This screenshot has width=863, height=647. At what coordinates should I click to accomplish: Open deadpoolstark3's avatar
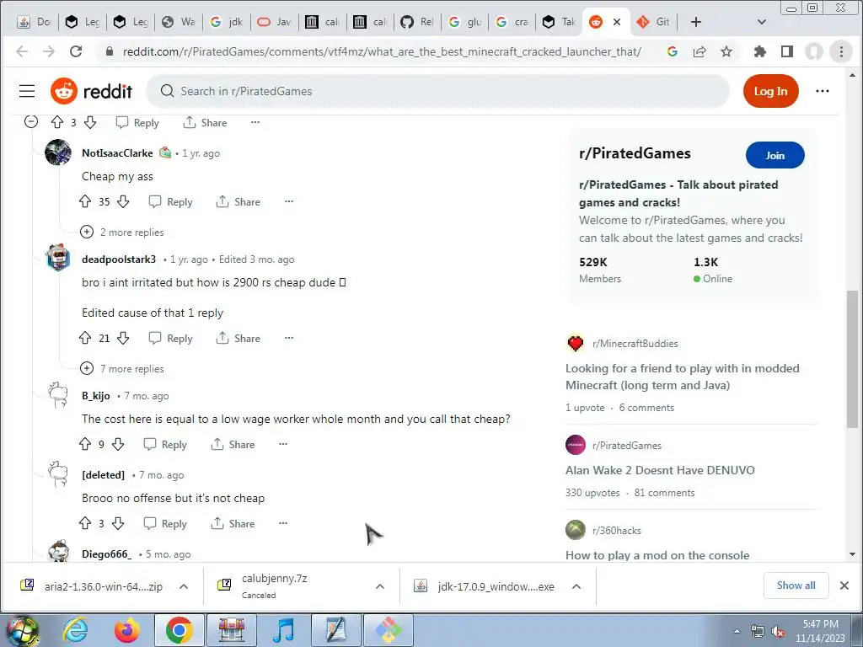[58, 258]
